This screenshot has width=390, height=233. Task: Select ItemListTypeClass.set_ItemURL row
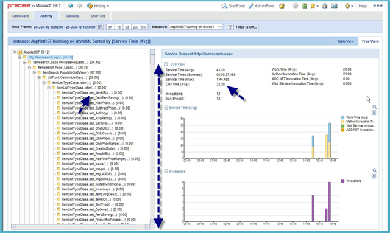tap(92, 92)
